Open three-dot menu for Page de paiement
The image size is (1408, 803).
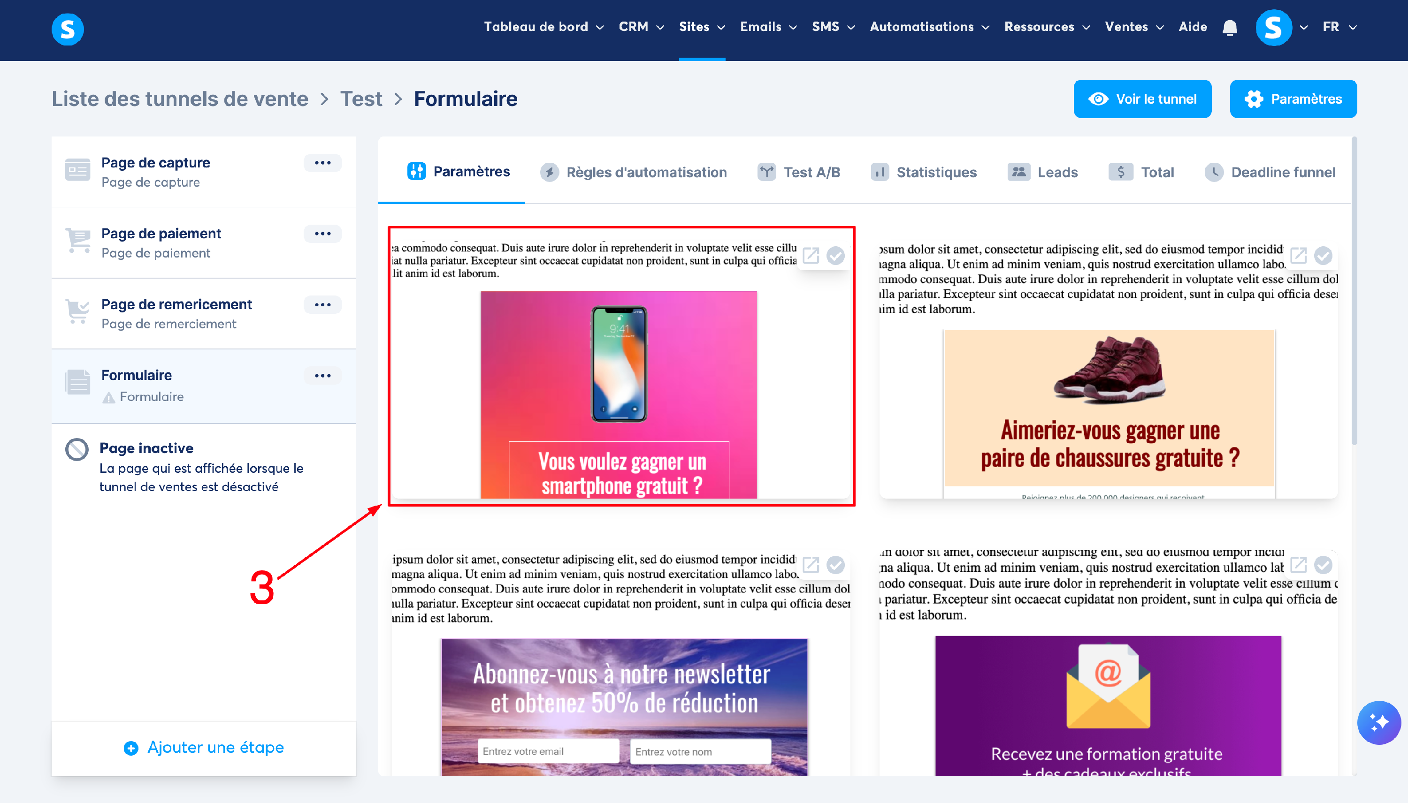tap(322, 234)
